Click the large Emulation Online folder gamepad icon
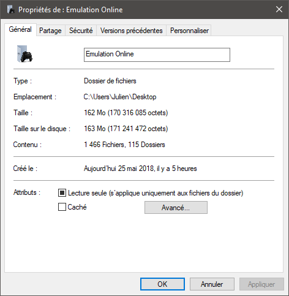Screen dimensions: 289x296 [24, 54]
